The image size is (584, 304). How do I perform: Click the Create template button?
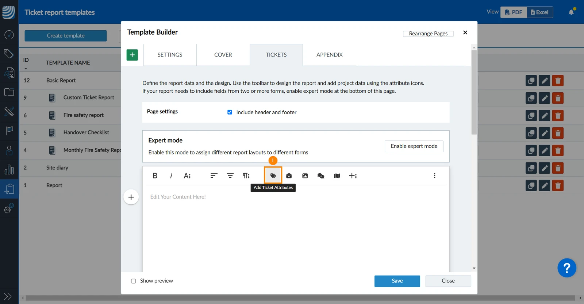[66, 36]
